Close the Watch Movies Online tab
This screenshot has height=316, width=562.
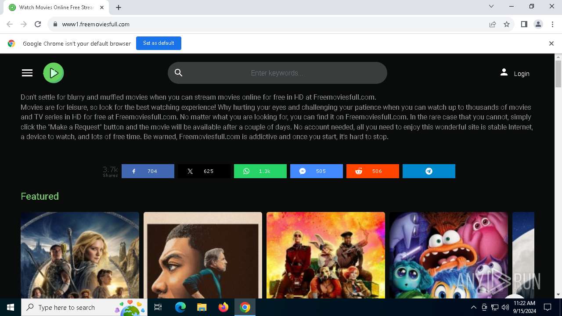click(102, 7)
